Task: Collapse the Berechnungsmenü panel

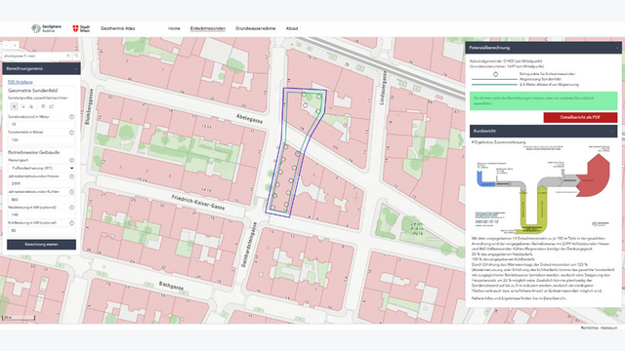Action: pos(76,68)
